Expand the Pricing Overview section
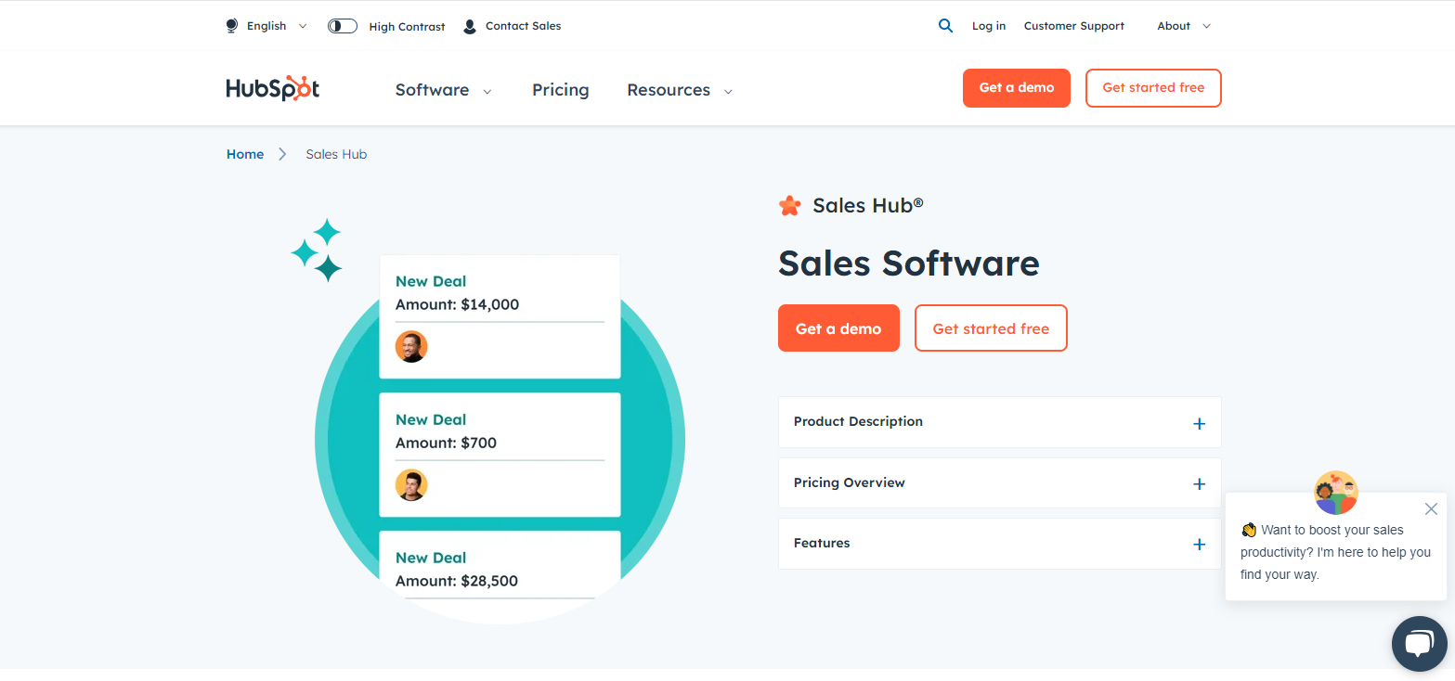 tap(1000, 483)
